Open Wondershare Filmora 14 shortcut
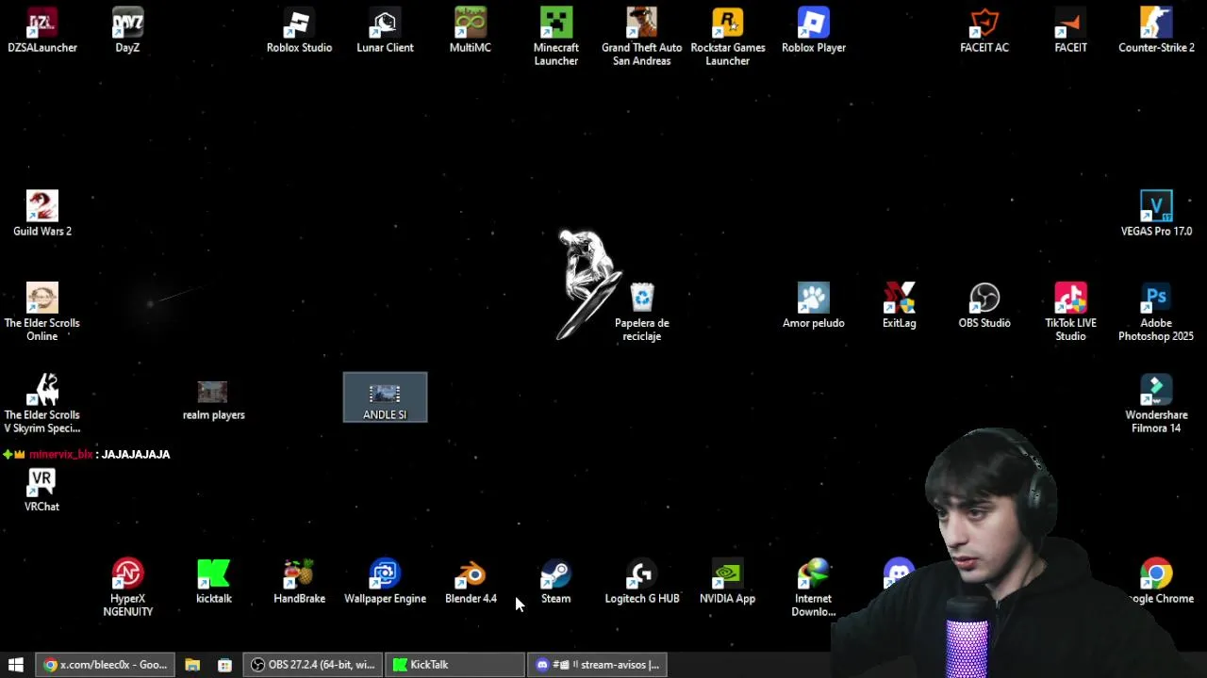 (1156, 404)
